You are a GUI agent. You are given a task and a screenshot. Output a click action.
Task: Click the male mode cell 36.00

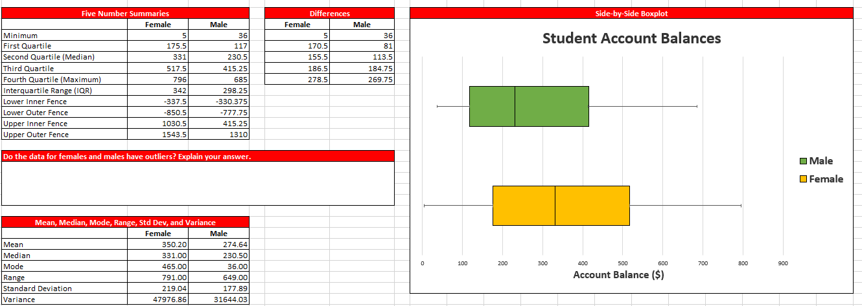point(219,267)
